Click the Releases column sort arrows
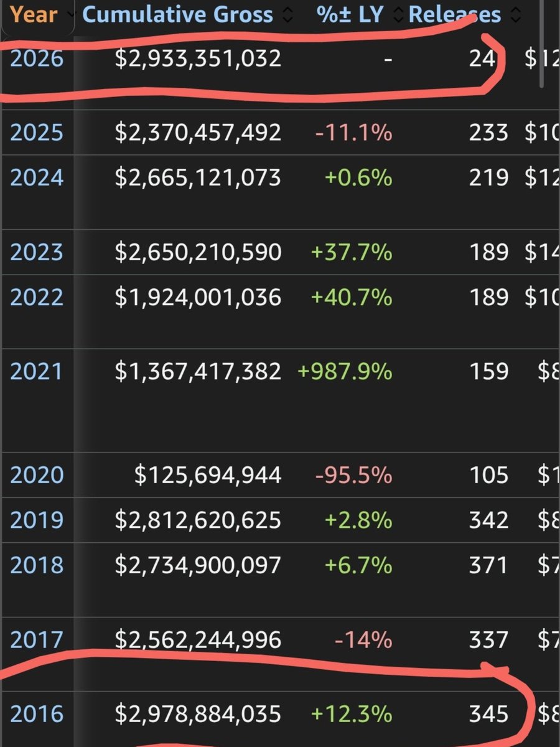The image size is (560, 747). (x=515, y=14)
